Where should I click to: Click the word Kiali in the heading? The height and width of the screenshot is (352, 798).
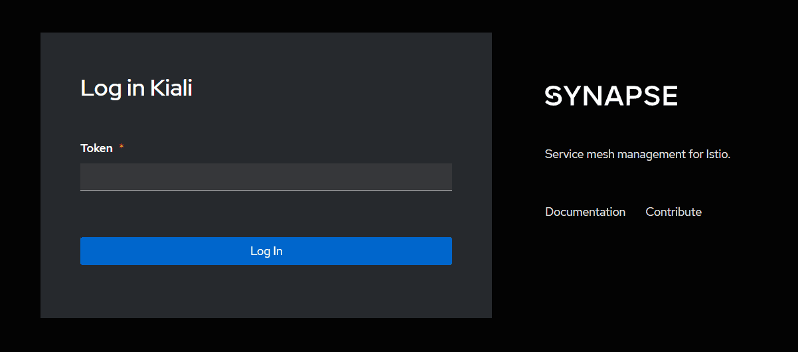point(171,88)
